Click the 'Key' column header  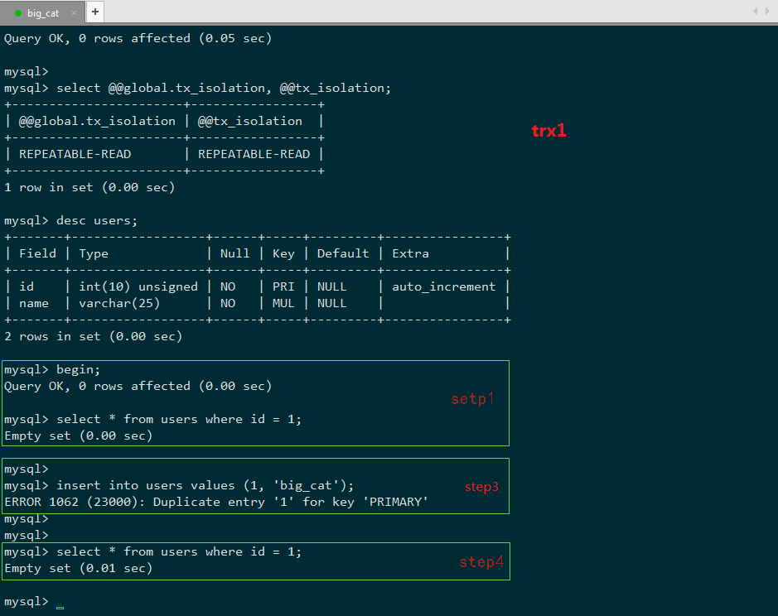click(283, 254)
